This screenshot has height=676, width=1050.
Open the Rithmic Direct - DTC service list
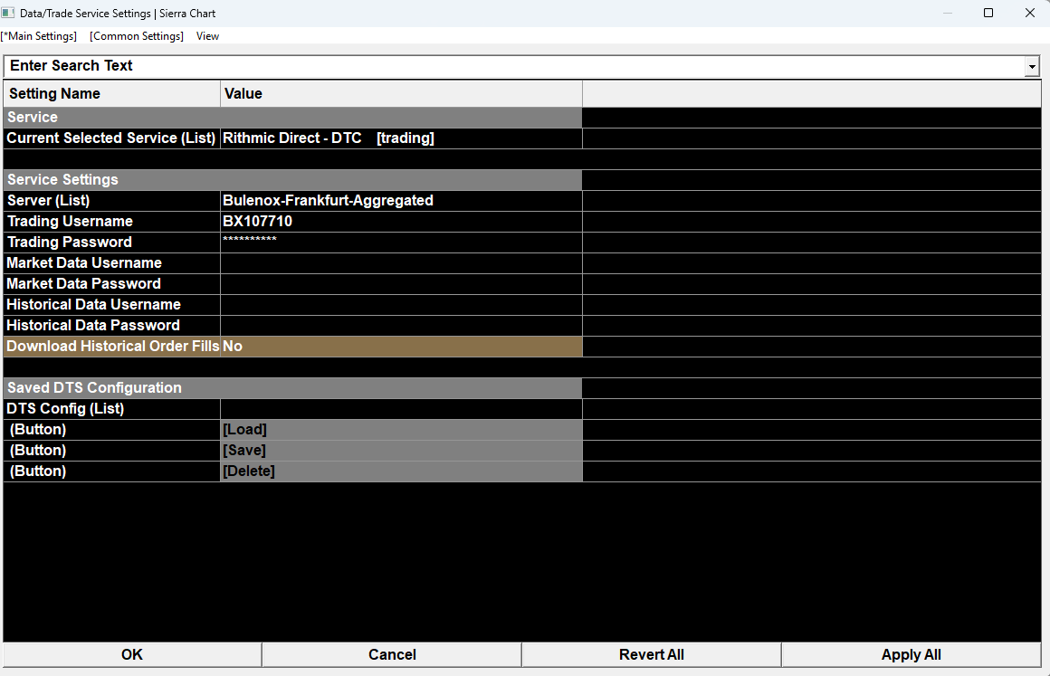coord(401,138)
